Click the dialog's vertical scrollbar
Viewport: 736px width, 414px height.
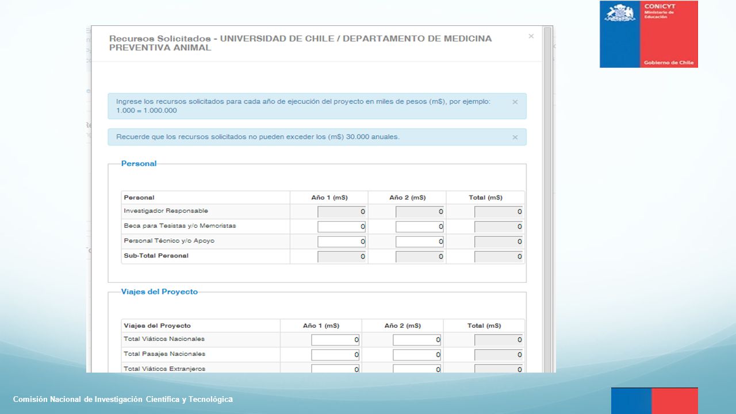548,199
